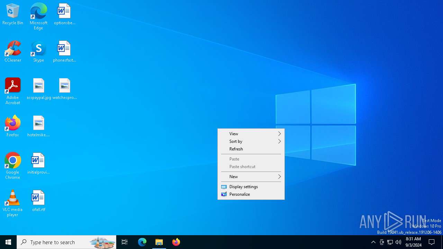This screenshot has height=249, width=443.
Task: Select the hotelmike... image file
Action: pos(38,127)
